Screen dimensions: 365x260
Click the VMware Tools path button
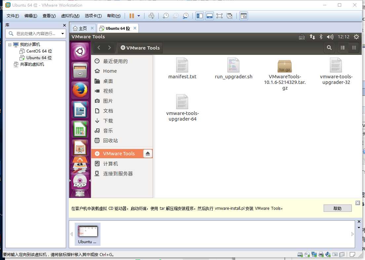click(x=140, y=48)
